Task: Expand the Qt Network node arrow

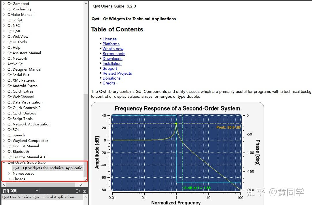Action: point(4,58)
